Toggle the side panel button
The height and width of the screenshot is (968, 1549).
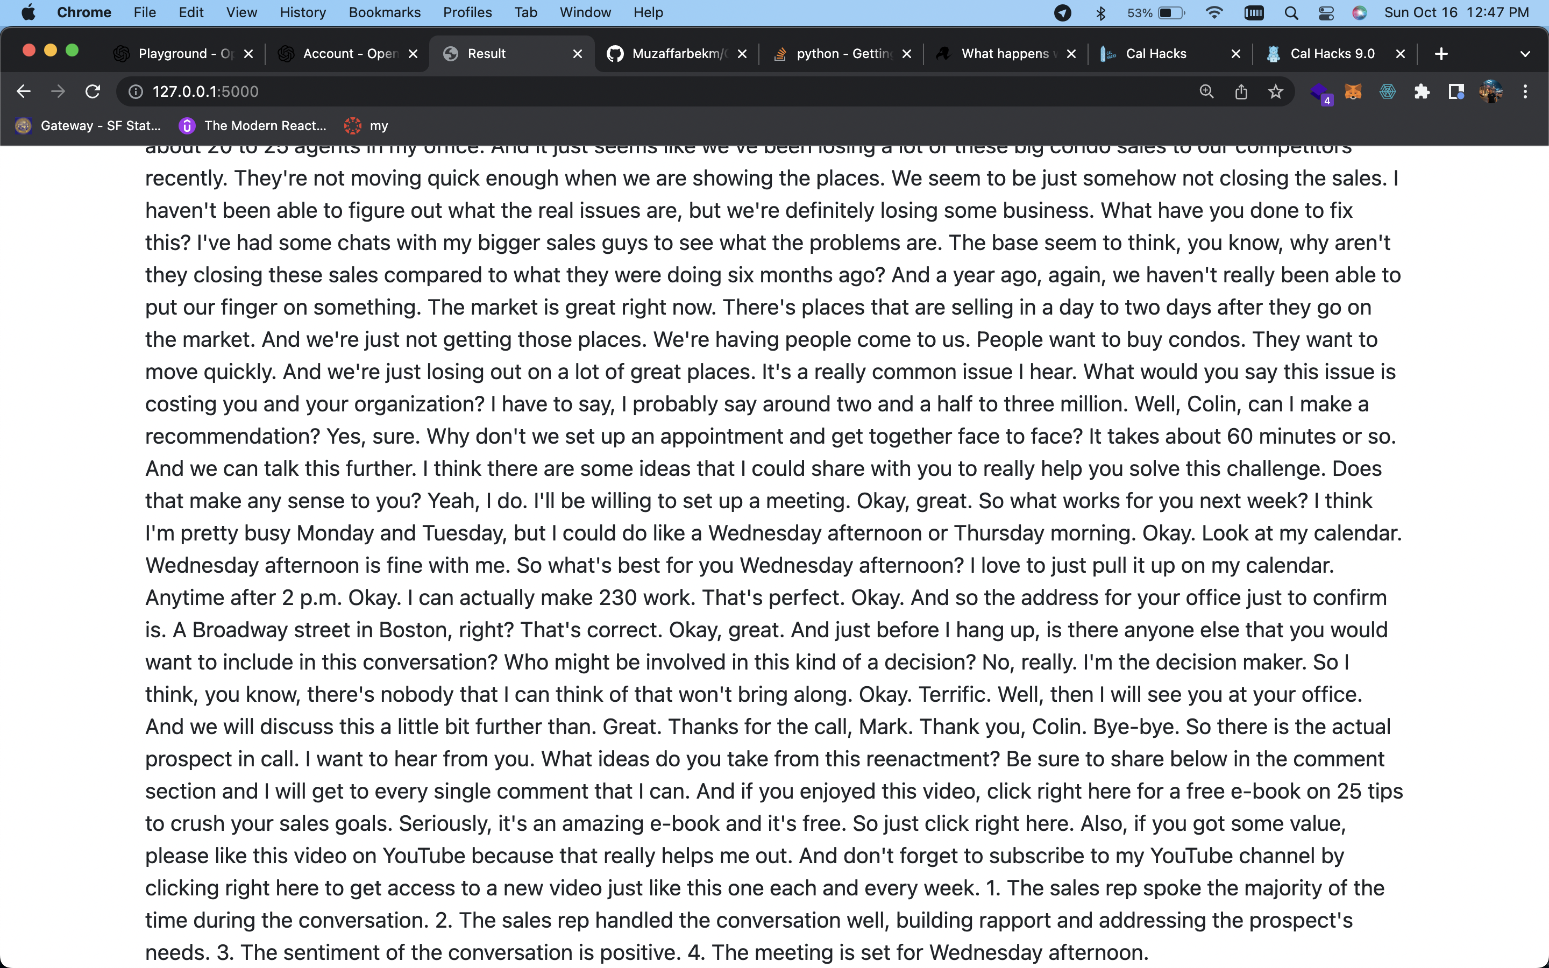[x=1456, y=91]
